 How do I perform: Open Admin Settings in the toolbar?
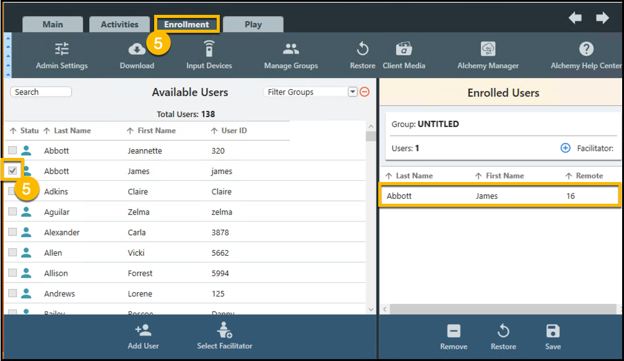(62, 50)
